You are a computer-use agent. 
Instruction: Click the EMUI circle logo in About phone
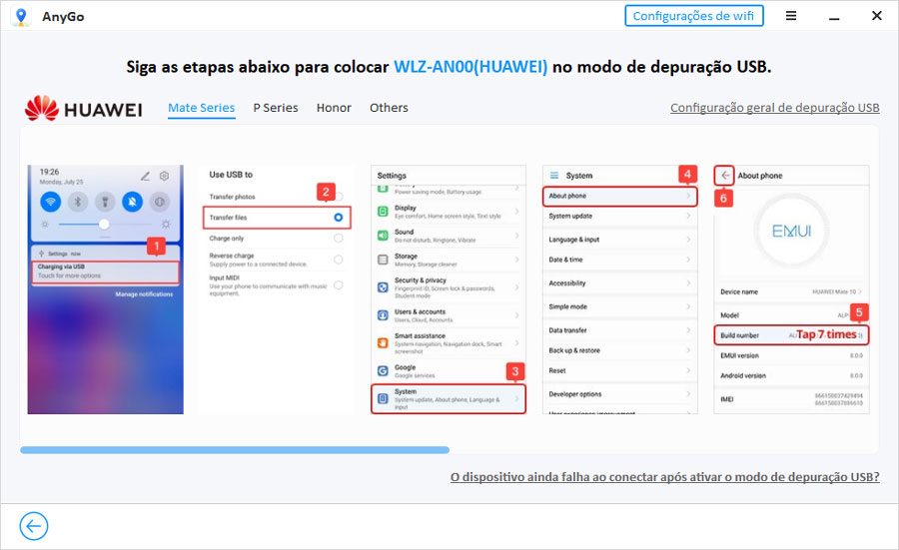tap(791, 231)
